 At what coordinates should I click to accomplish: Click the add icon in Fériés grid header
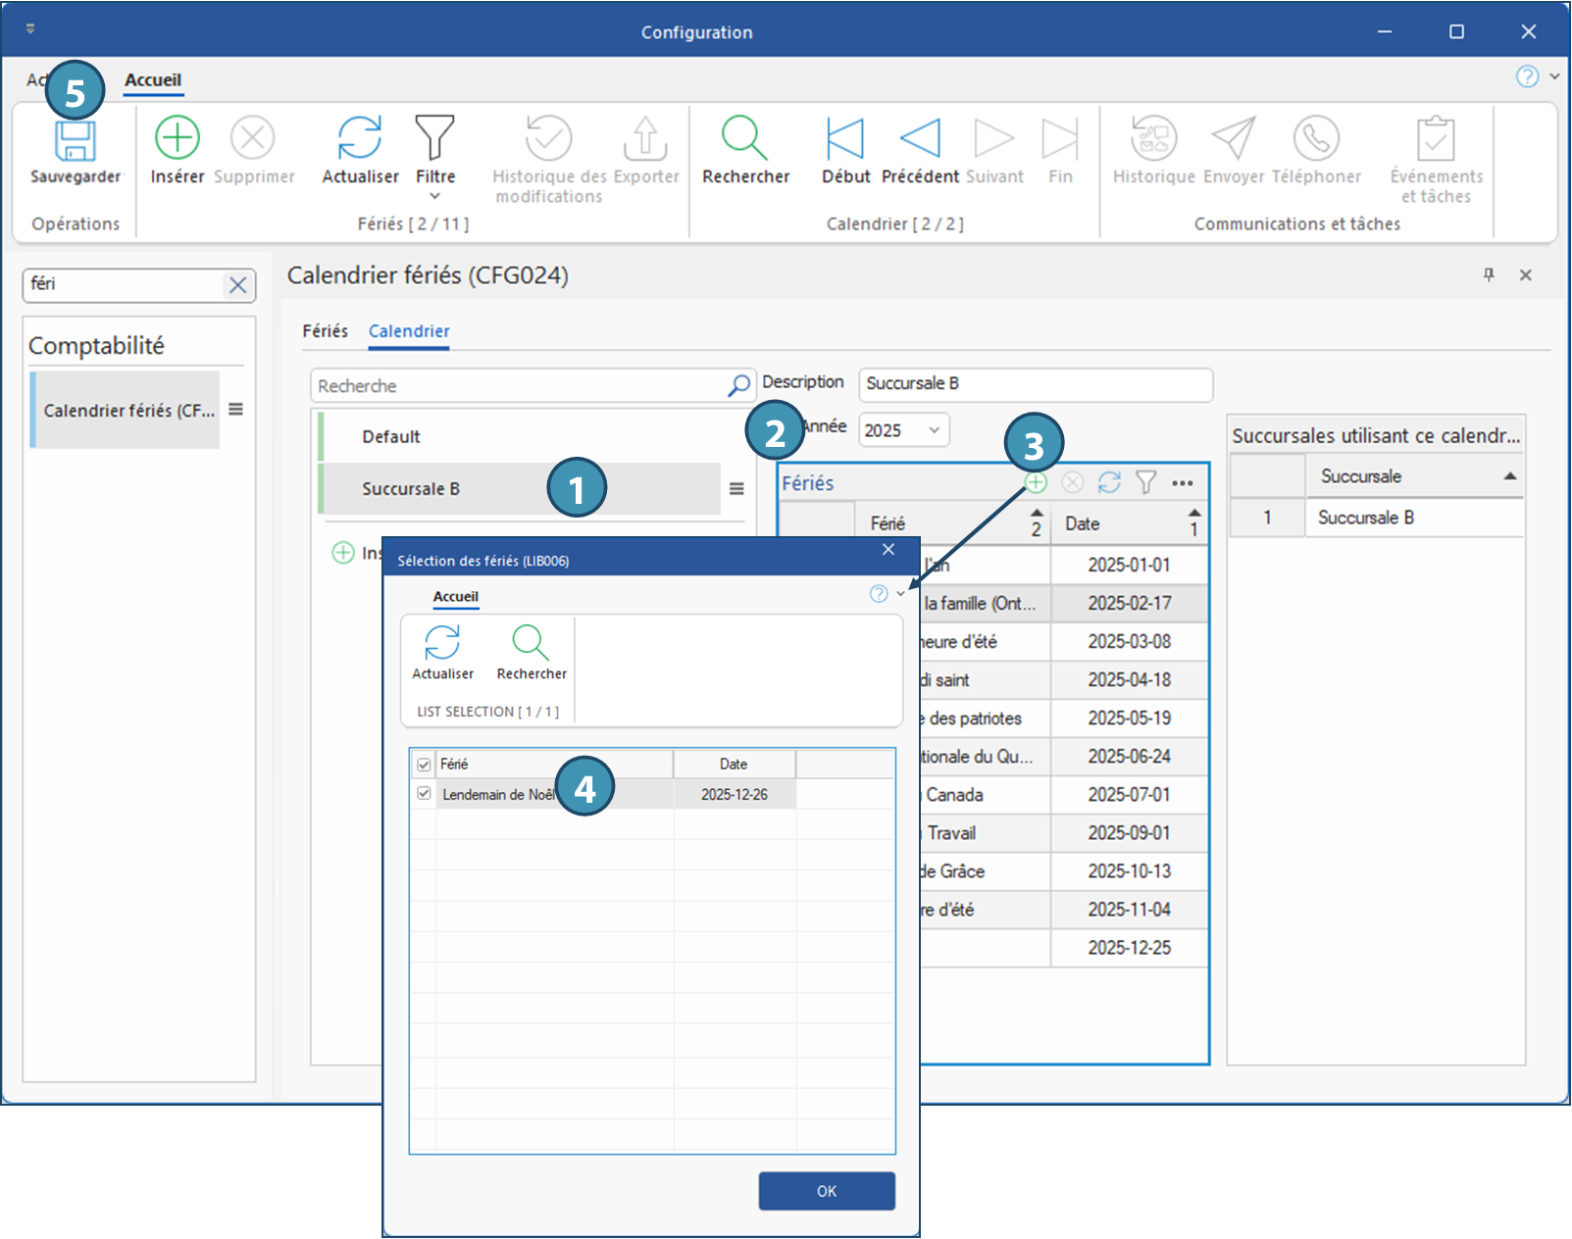(1036, 482)
